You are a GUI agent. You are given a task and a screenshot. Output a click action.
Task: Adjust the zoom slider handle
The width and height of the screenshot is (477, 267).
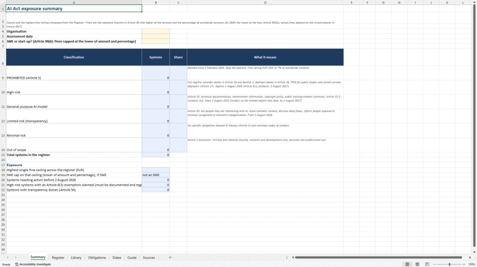(x=449, y=264)
